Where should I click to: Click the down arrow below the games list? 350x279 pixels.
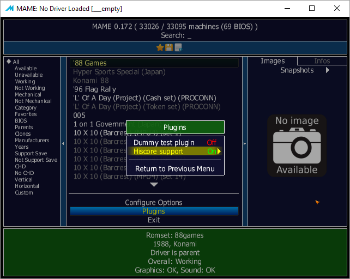tap(154, 185)
